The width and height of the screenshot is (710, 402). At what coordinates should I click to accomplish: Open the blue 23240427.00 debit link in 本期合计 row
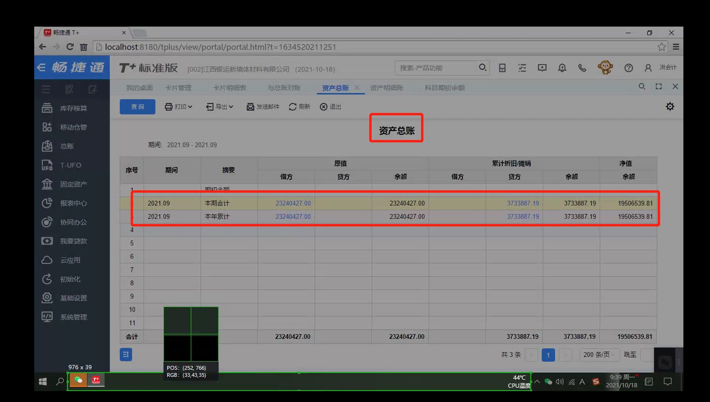tap(293, 203)
